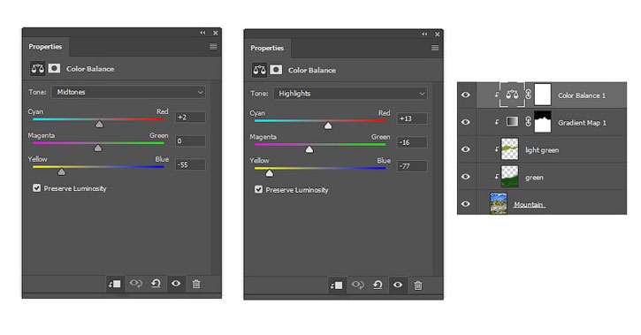
Task: Open Tone dropdown showing Midtones
Action: 129,92
